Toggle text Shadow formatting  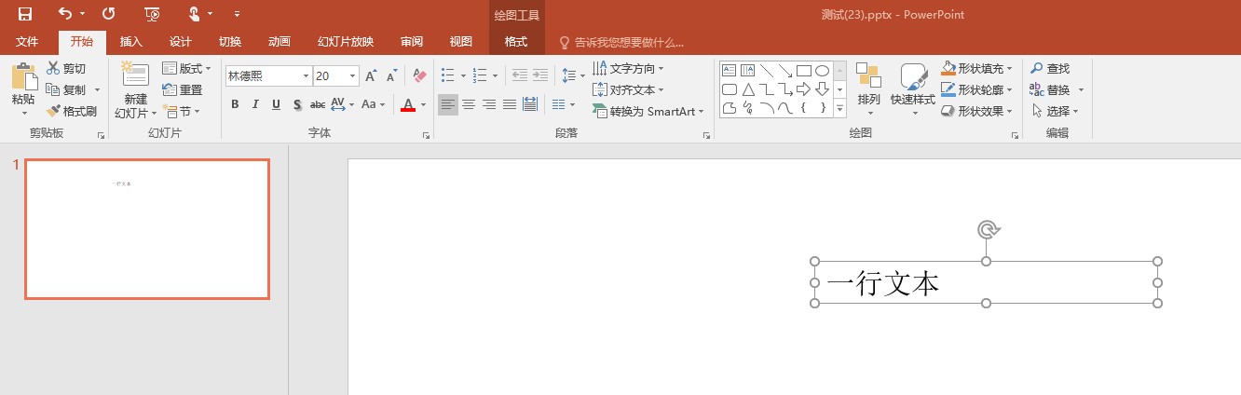297,104
